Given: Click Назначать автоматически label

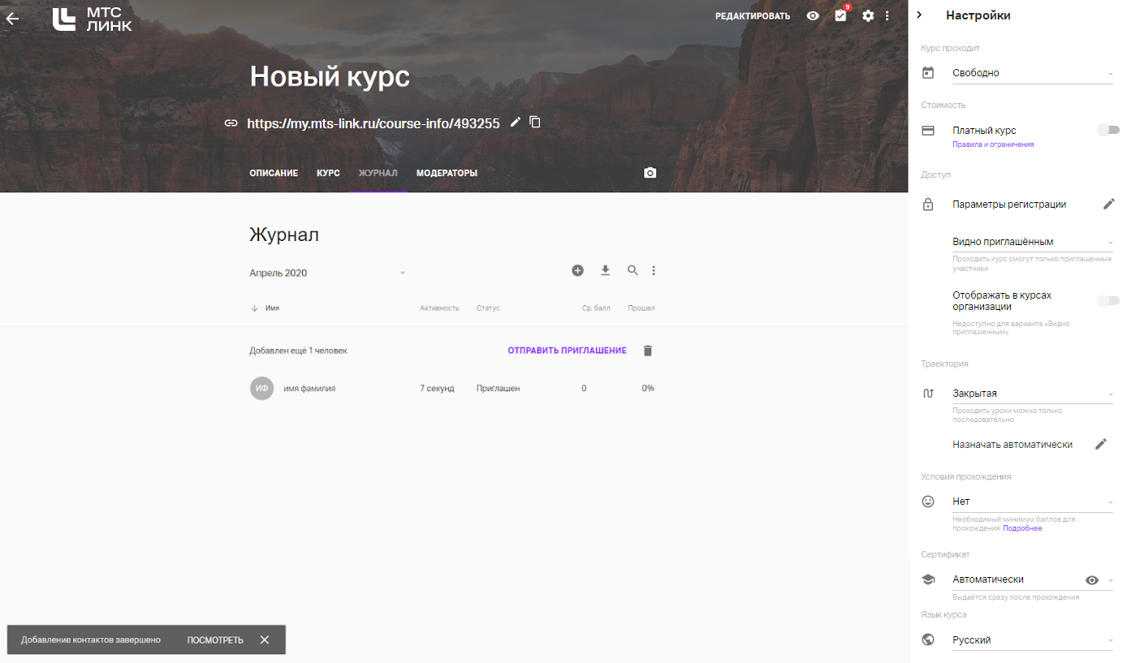Looking at the screenshot, I should pyautogui.click(x=1013, y=445).
